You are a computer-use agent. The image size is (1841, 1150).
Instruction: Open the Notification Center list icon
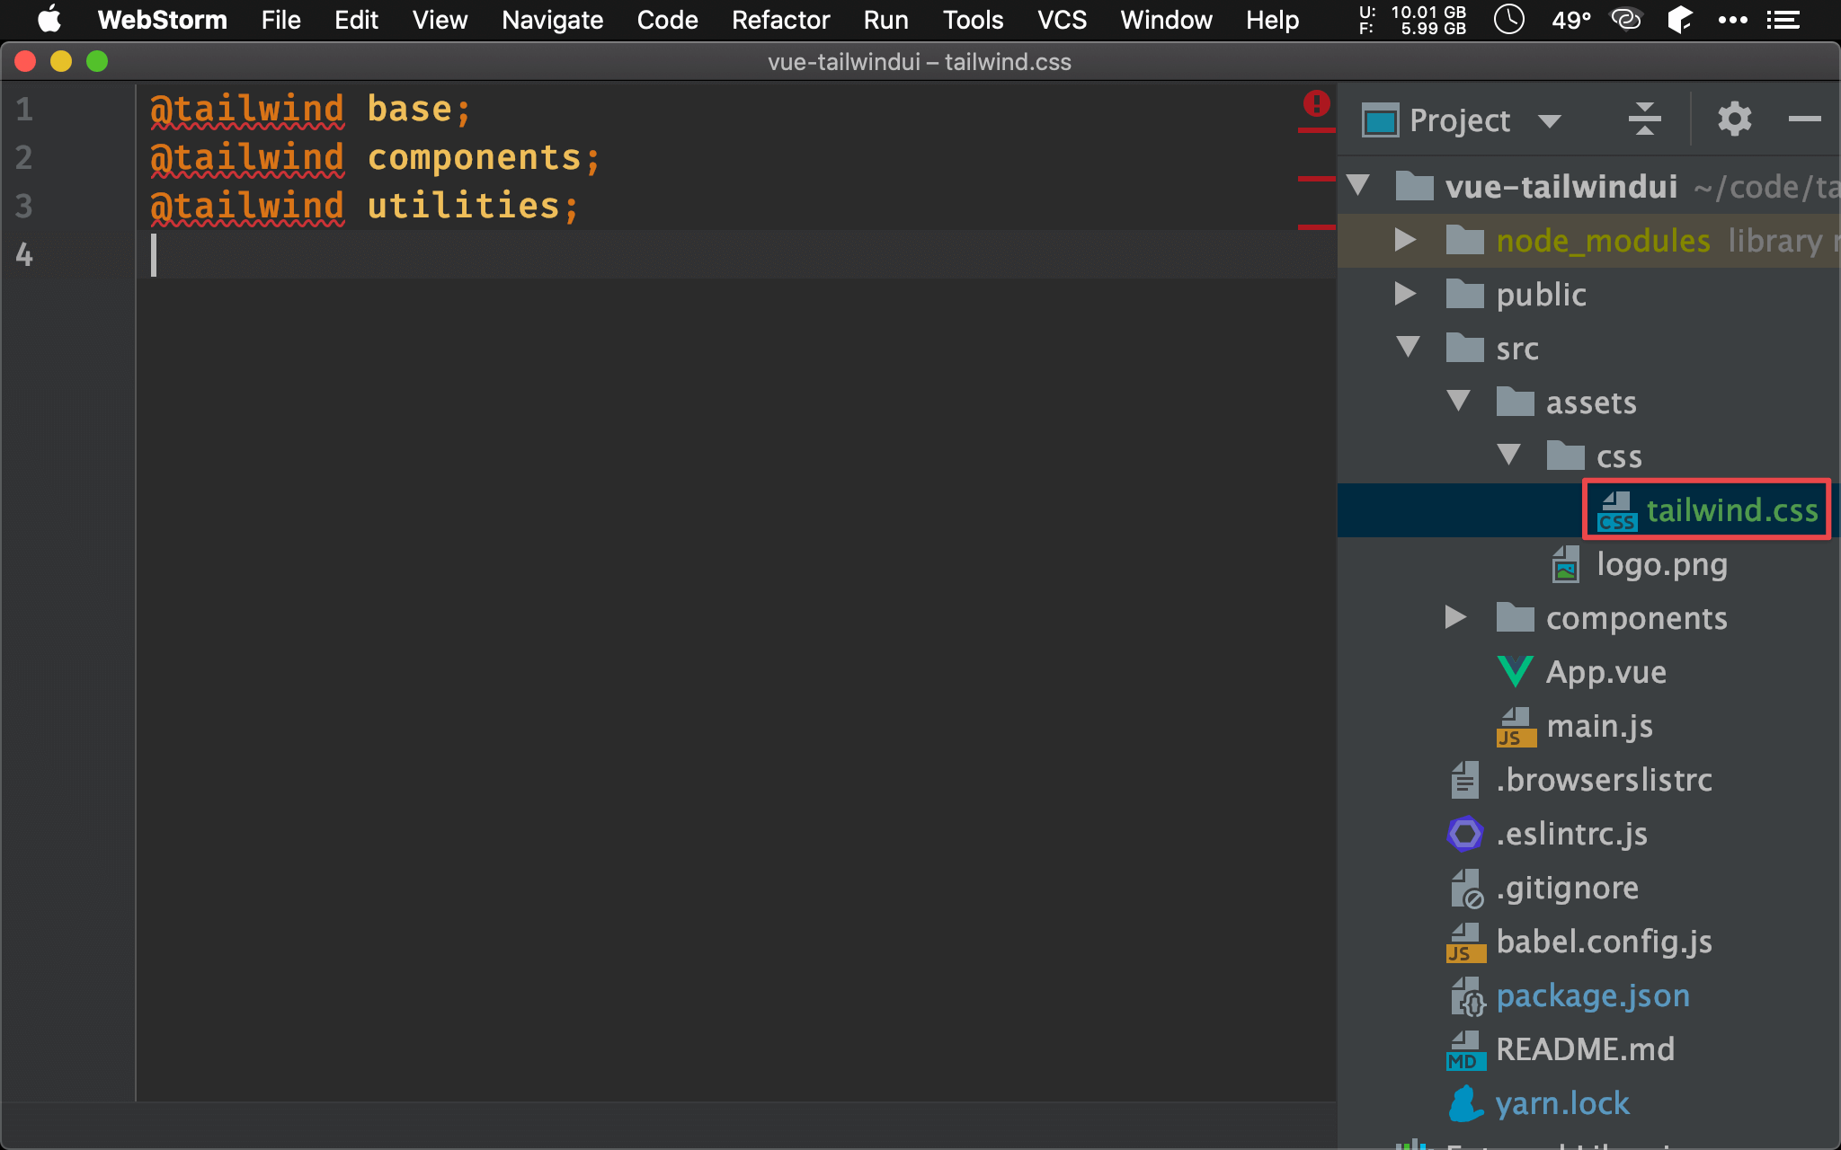(x=1783, y=20)
